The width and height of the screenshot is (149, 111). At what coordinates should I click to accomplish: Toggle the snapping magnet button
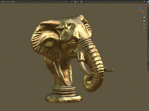(x=75, y=2)
